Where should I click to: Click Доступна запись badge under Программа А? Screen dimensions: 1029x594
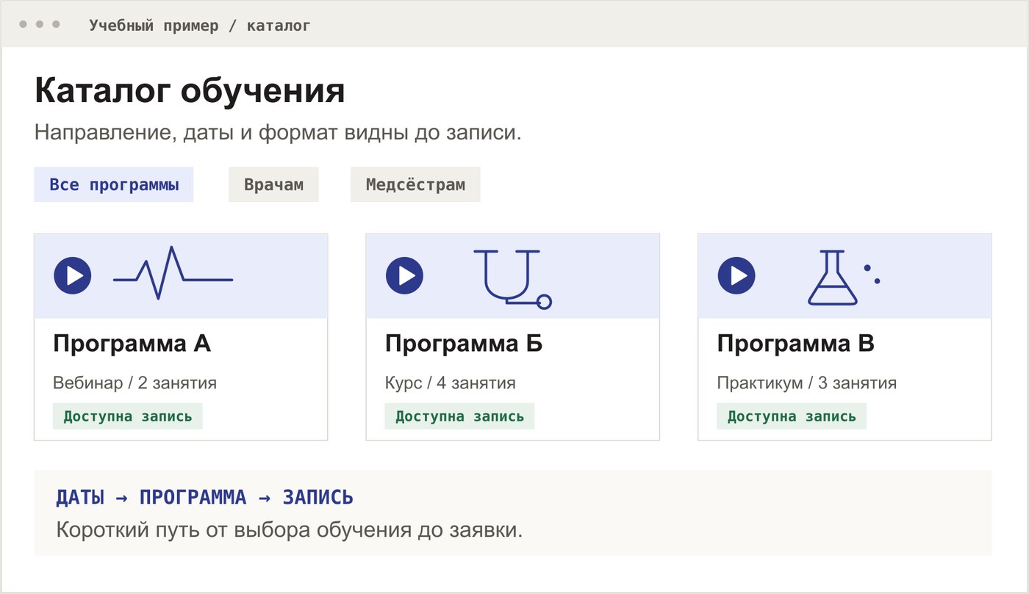coord(128,416)
